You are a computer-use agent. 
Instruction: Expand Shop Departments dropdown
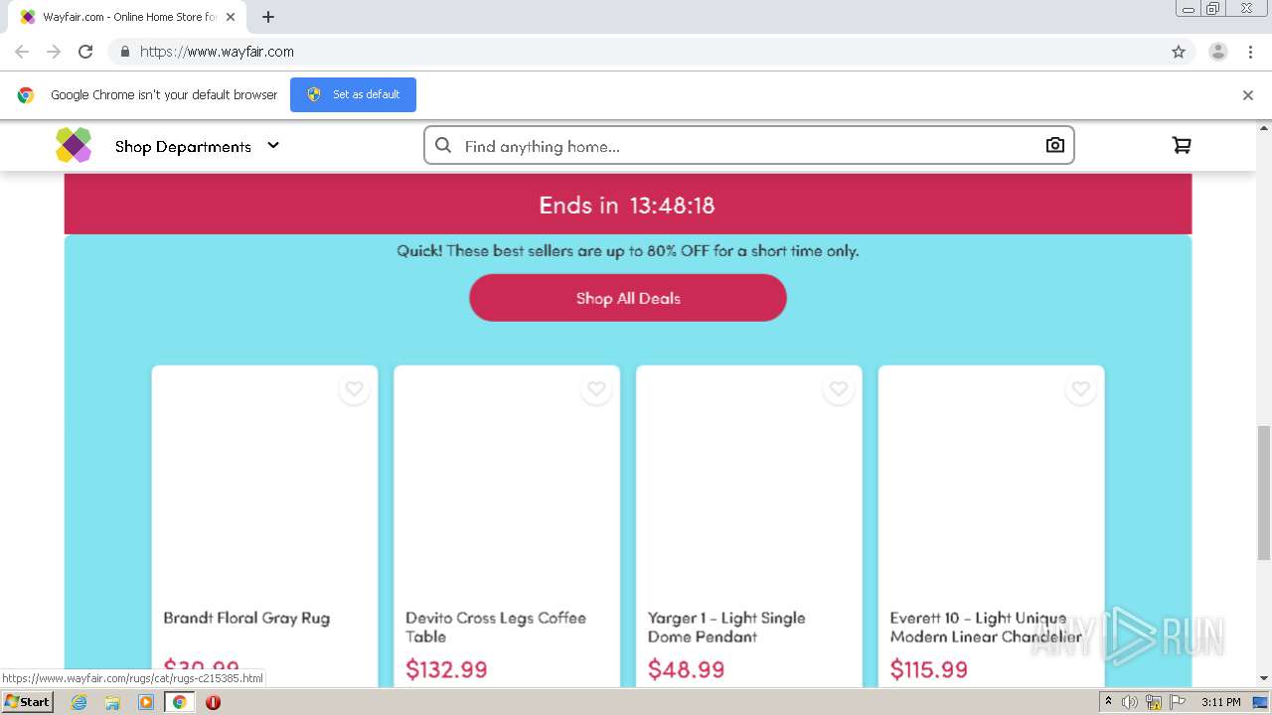coord(197,146)
